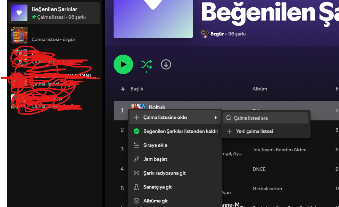This screenshot has width=339, height=207.
Task: Focus the Çalma listesi ara search field
Action: [265, 118]
